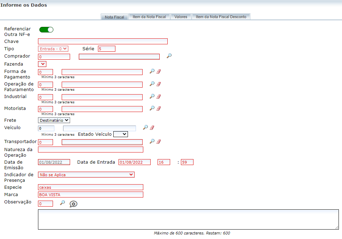Open the Tipo dropdown showing Entrada
This screenshot has height=239, width=342.
pos(53,48)
